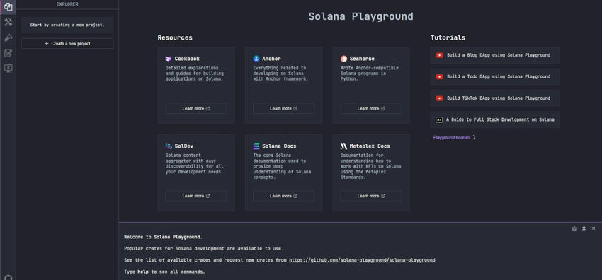Click YouTube icon on TikTok DApp tutorial

click(440, 98)
